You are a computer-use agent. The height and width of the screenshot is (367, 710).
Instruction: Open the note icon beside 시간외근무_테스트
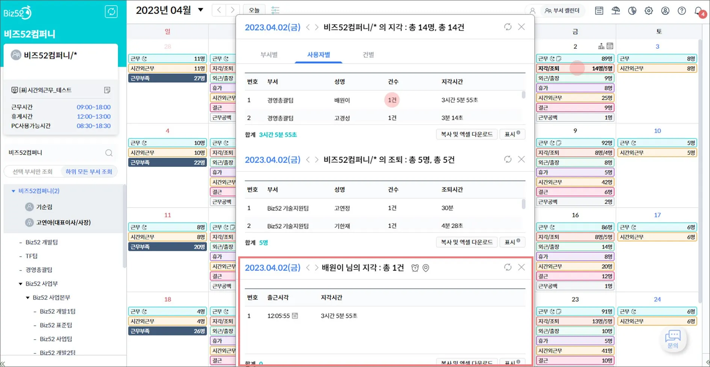click(107, 90)
